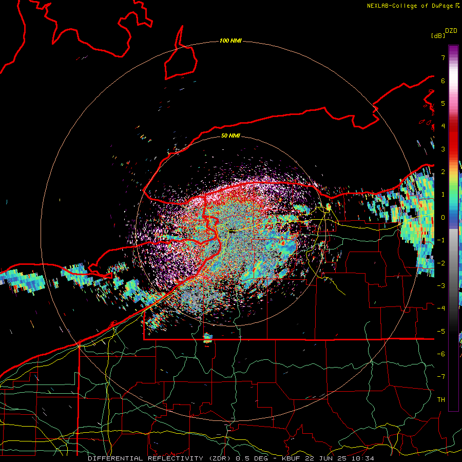Click the color scale value -6

pos(441,354)
